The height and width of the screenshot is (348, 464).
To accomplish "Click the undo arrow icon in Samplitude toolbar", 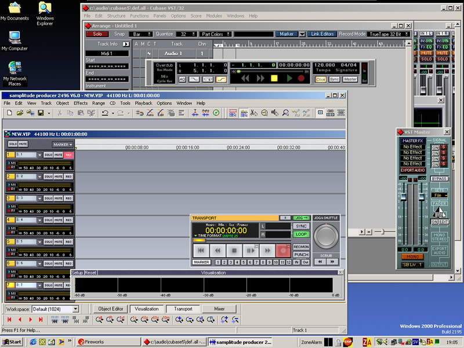I will (x=105, y=113).
